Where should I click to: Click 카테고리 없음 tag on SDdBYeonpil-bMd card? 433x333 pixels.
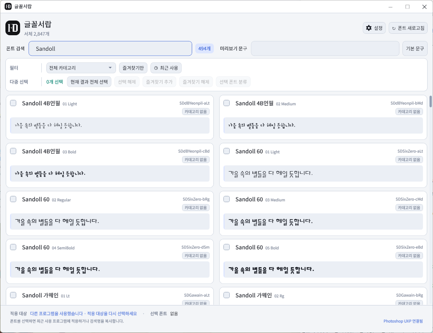click(x=409, y=112)
